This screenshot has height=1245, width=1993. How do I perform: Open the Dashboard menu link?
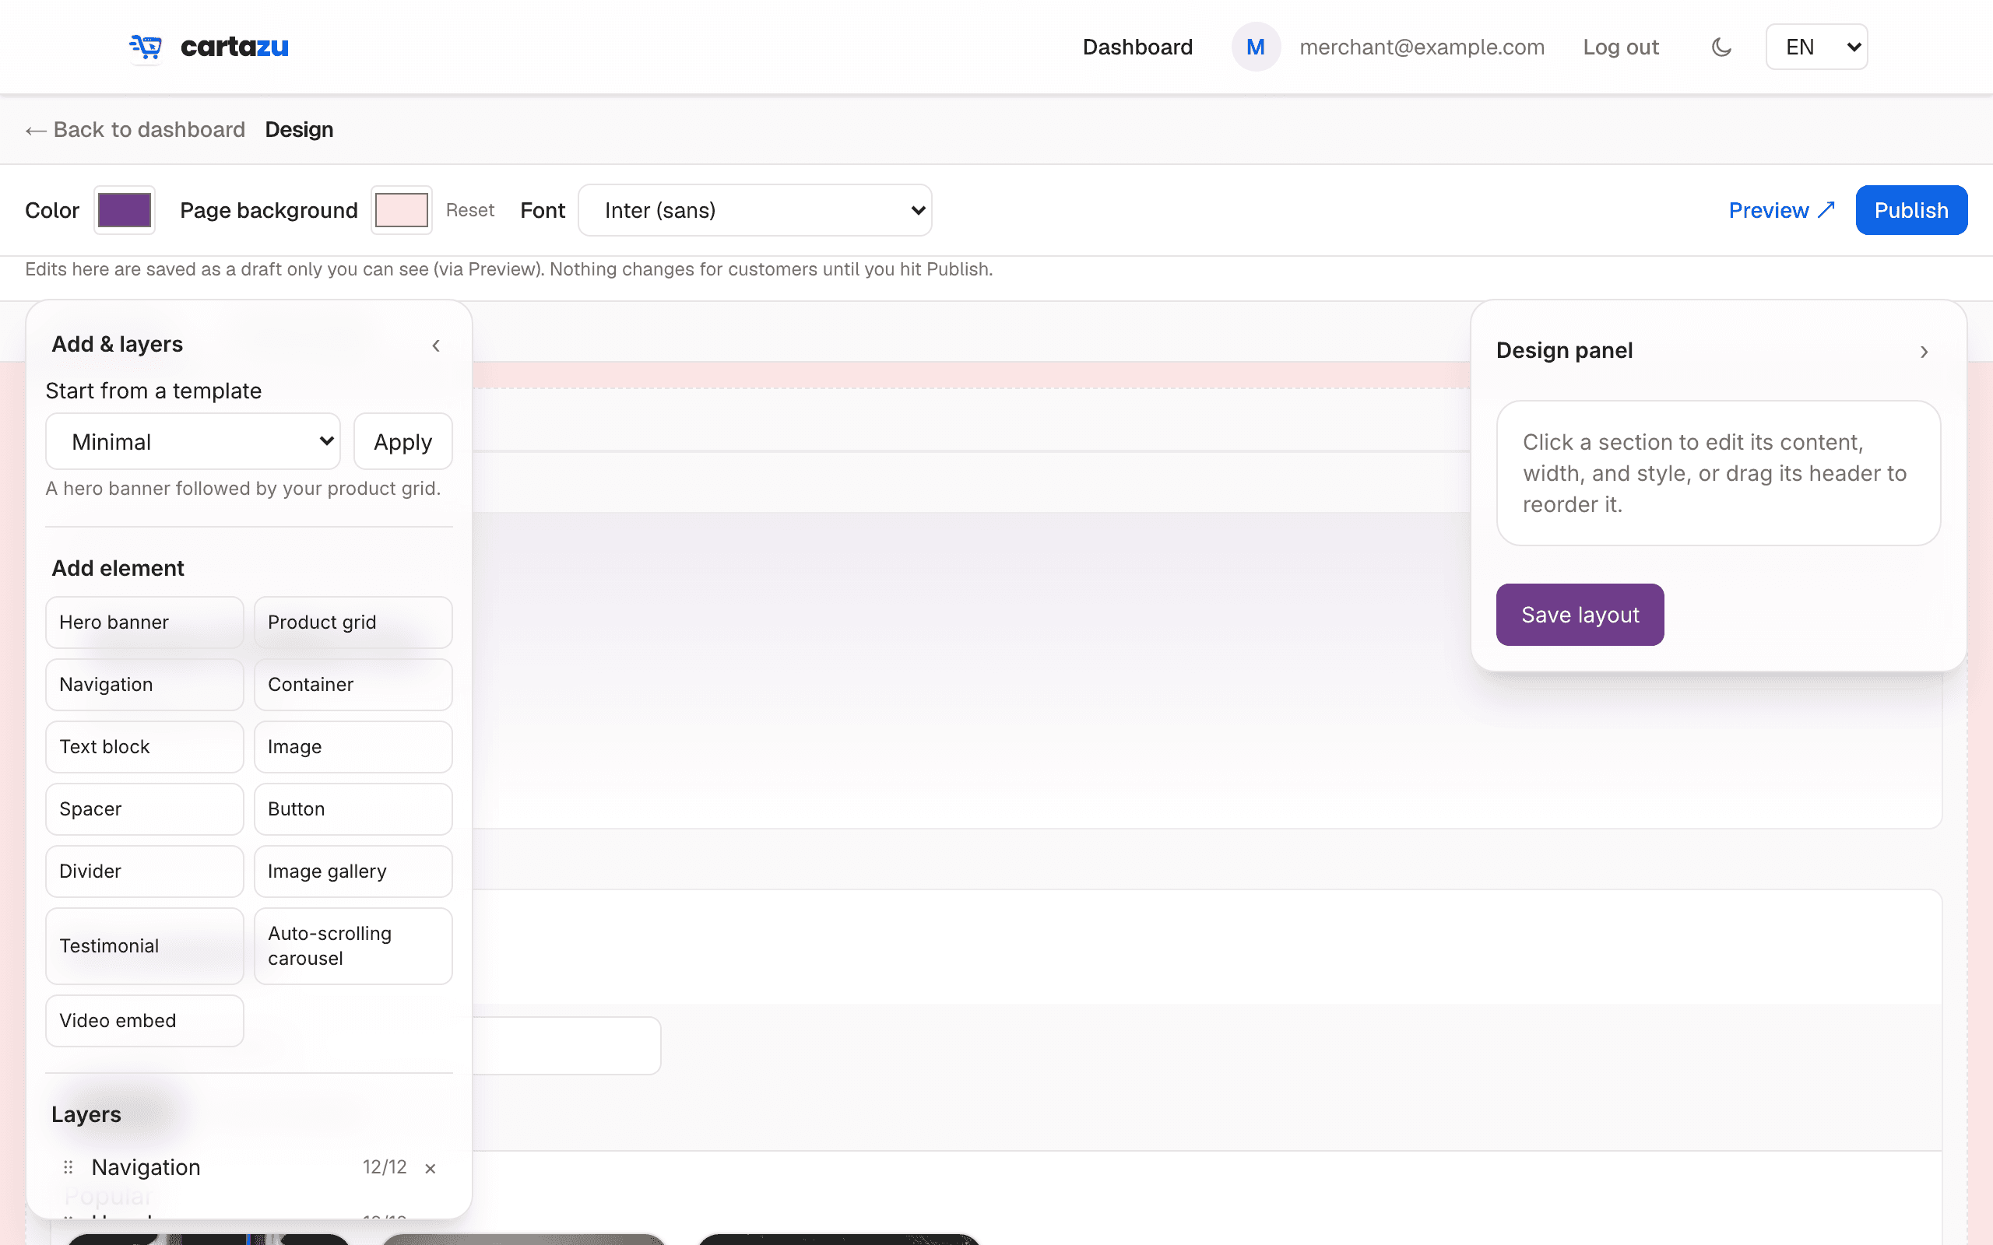coord(1137,47)
